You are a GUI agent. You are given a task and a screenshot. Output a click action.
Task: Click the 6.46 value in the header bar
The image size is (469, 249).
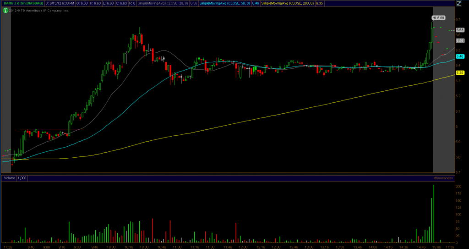256,4
